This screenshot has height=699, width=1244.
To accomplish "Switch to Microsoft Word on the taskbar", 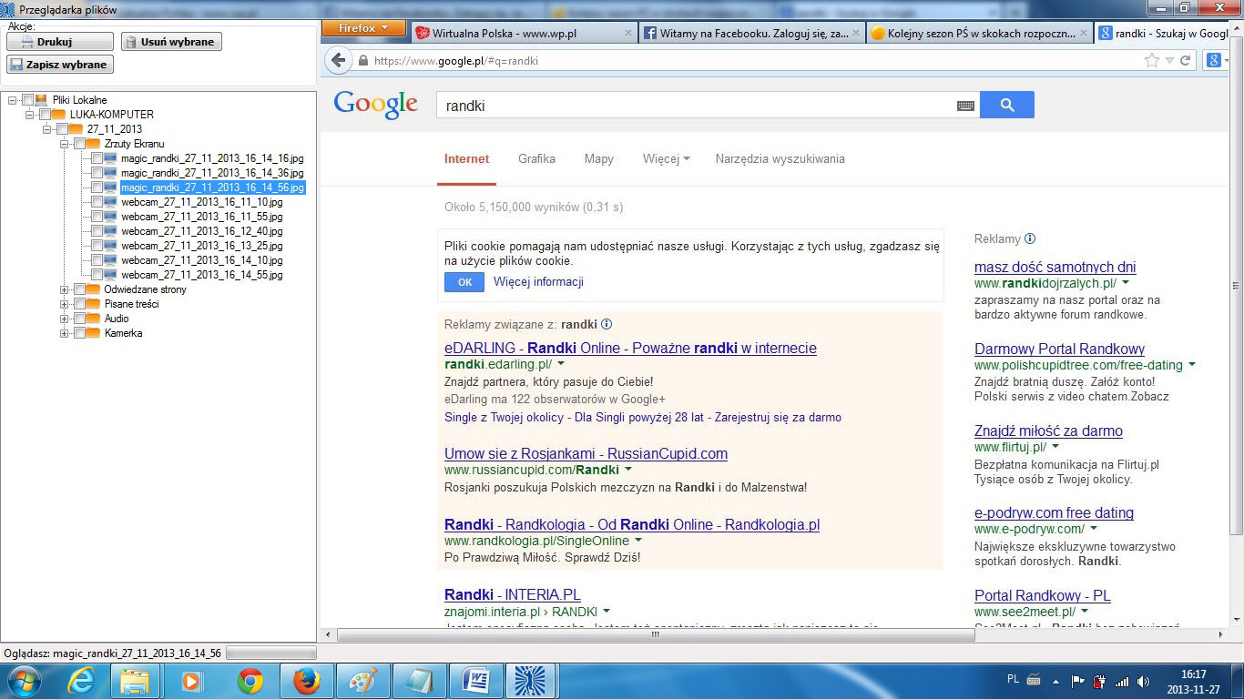I will tap(475, 681).
